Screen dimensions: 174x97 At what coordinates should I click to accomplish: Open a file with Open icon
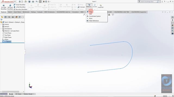pyautogui.click(x=26, y=2)
